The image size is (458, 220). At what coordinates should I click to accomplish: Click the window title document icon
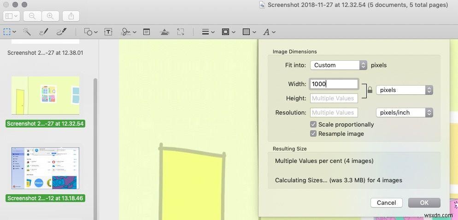pyautogui.click(x=262, y=5)
